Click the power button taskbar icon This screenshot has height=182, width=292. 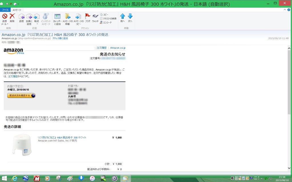click(114, 179)
